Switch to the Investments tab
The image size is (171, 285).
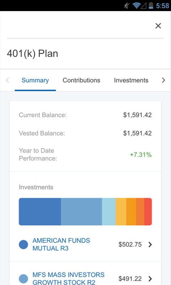click(x=131, y=81)
